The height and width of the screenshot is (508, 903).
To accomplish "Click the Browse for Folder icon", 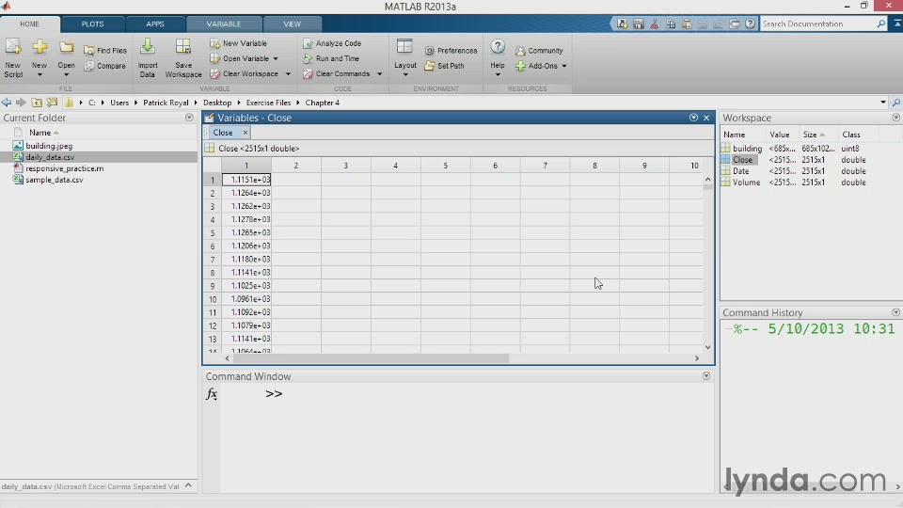I will point(53,103).
